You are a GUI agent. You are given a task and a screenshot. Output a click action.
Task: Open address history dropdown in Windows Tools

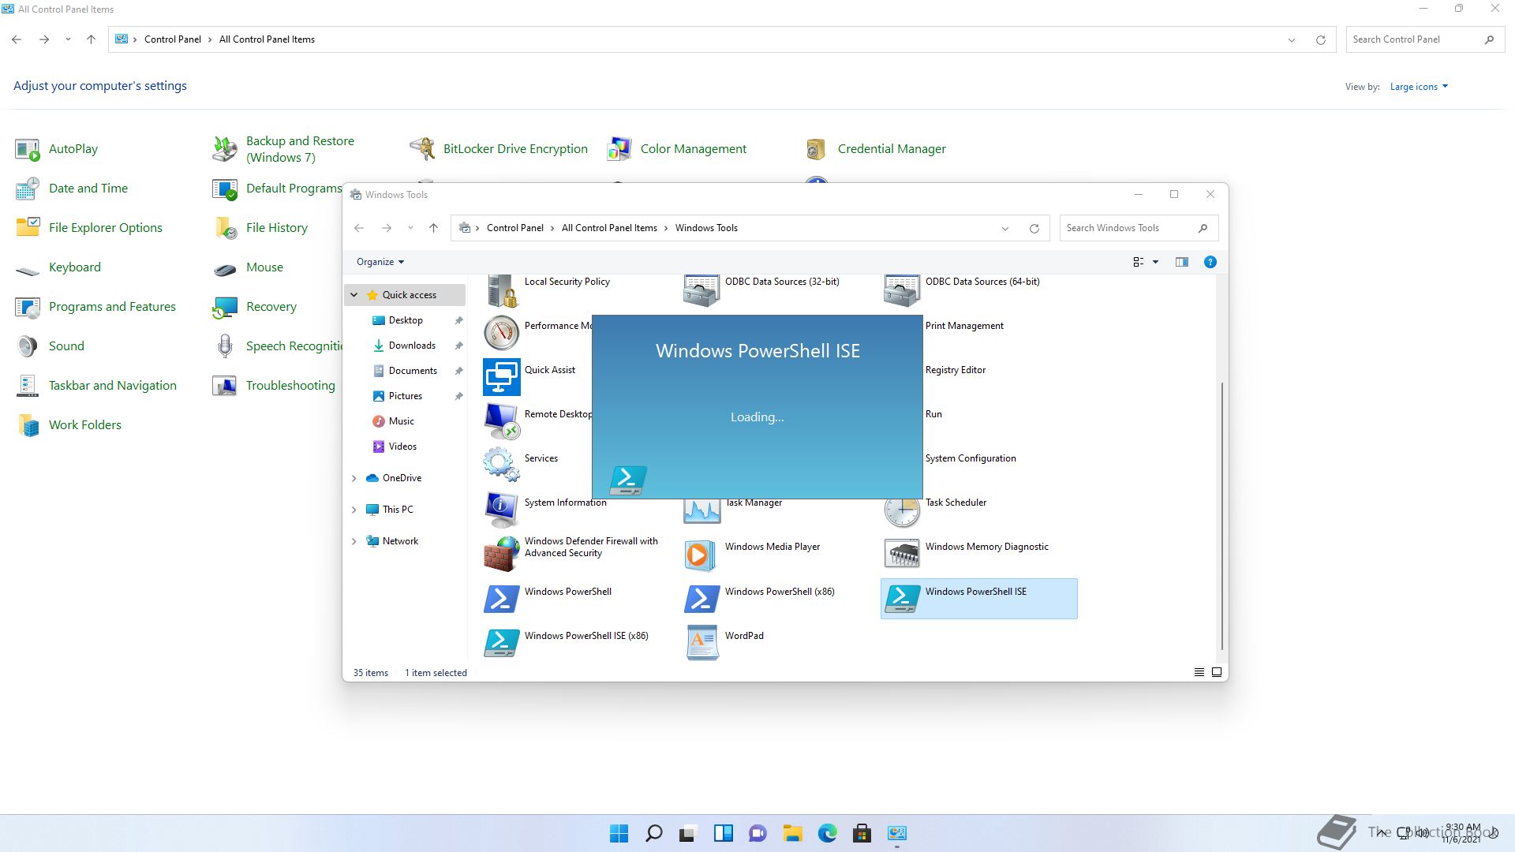pyautogui.click(x=1005, y=229)
